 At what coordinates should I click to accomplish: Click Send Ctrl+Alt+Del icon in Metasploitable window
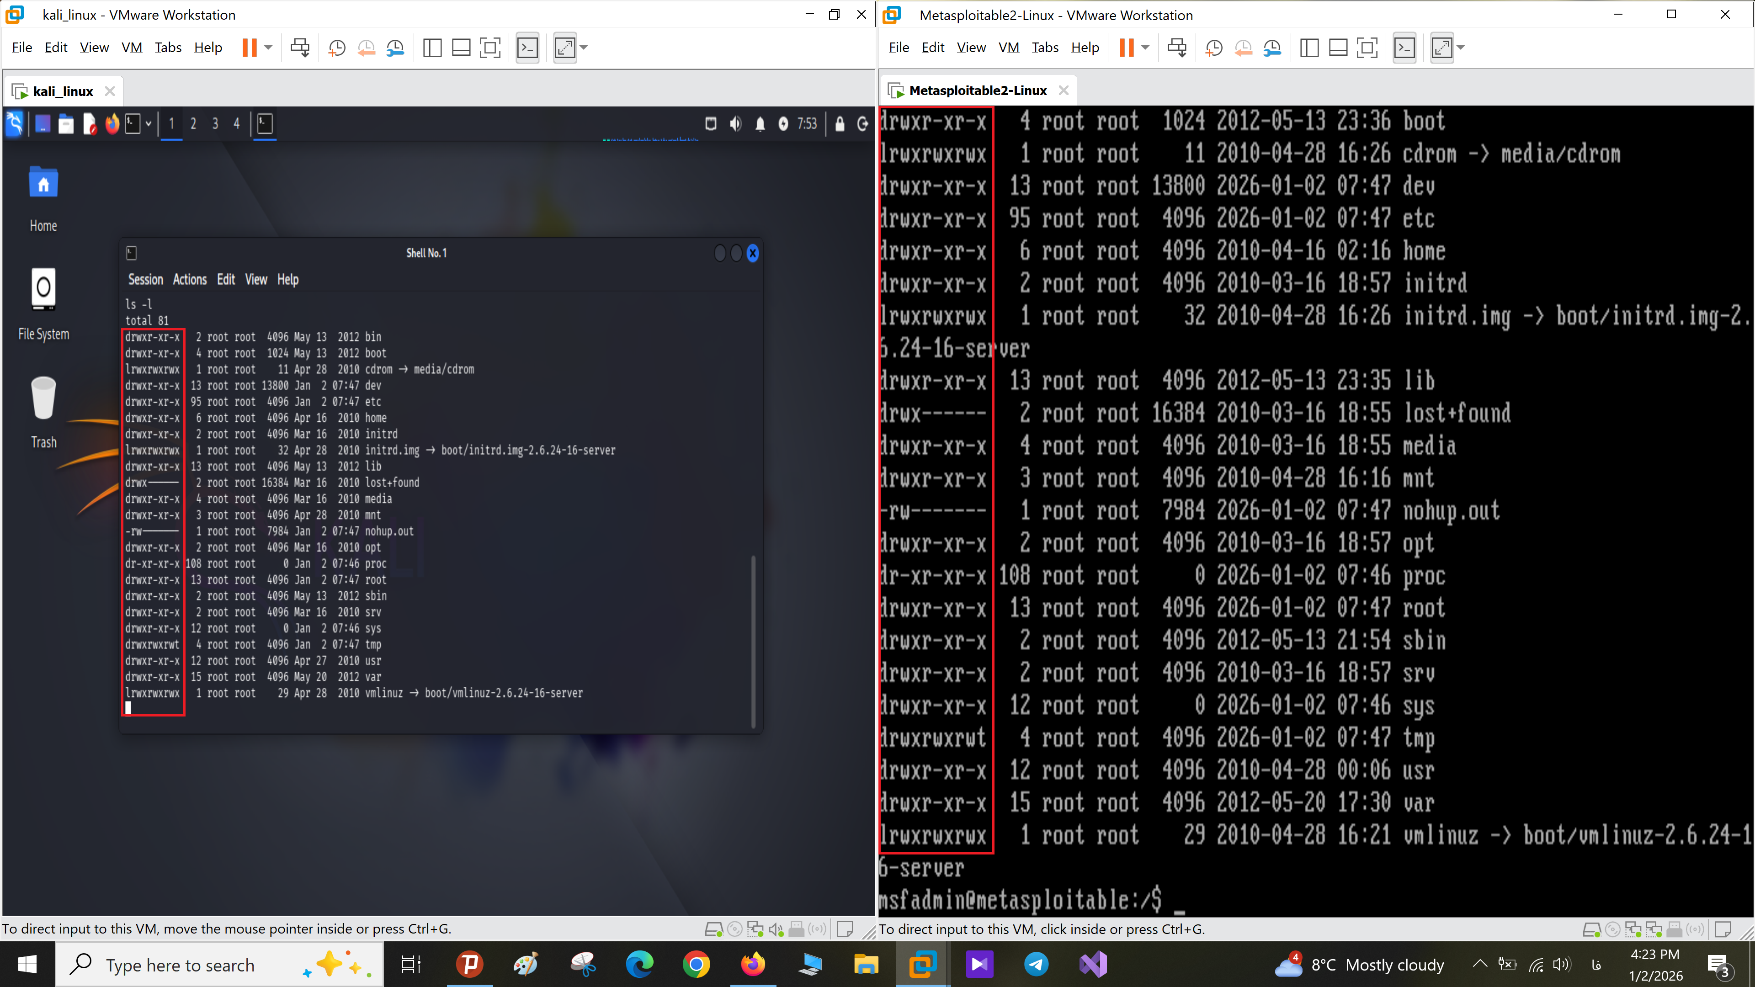(1176, 48)
